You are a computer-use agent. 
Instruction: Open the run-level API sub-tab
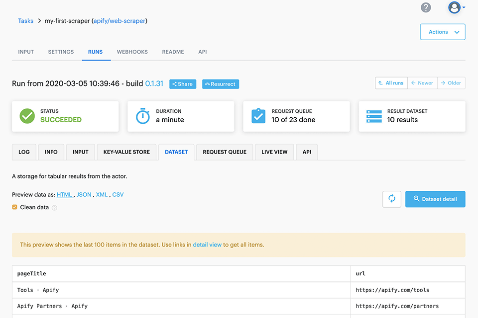pyautogui.click(x=307, y=152)
